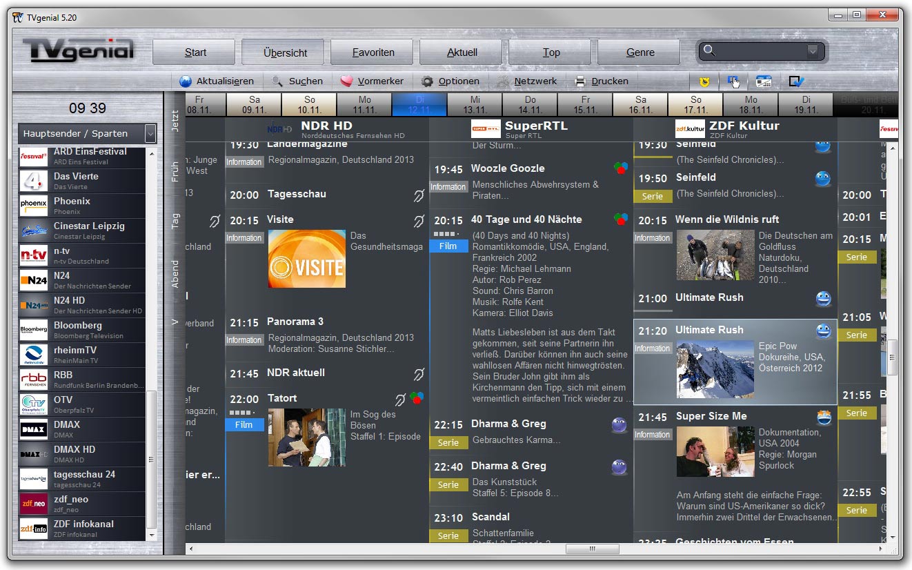Click the blue smiley on Seinfeld at 19:50
The height and width of the screenshot is (570, 912).
point(822,178)
